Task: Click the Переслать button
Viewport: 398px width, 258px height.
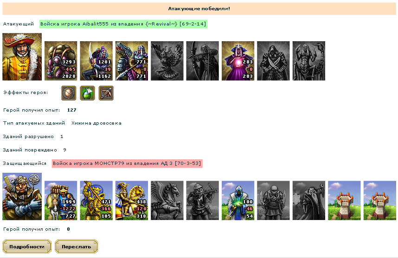Action: click(x=77, y=246)
